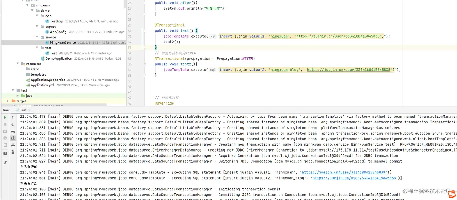Click the templates folder icon

[28, 74]
